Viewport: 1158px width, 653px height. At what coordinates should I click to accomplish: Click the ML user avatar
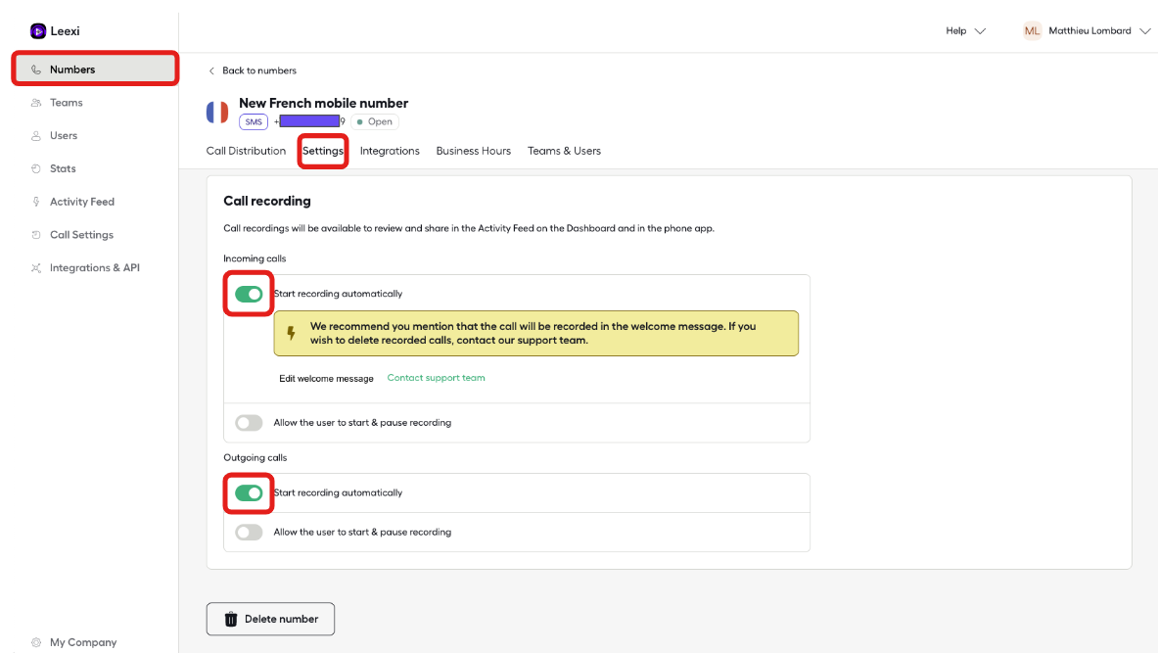(1032, 31)
